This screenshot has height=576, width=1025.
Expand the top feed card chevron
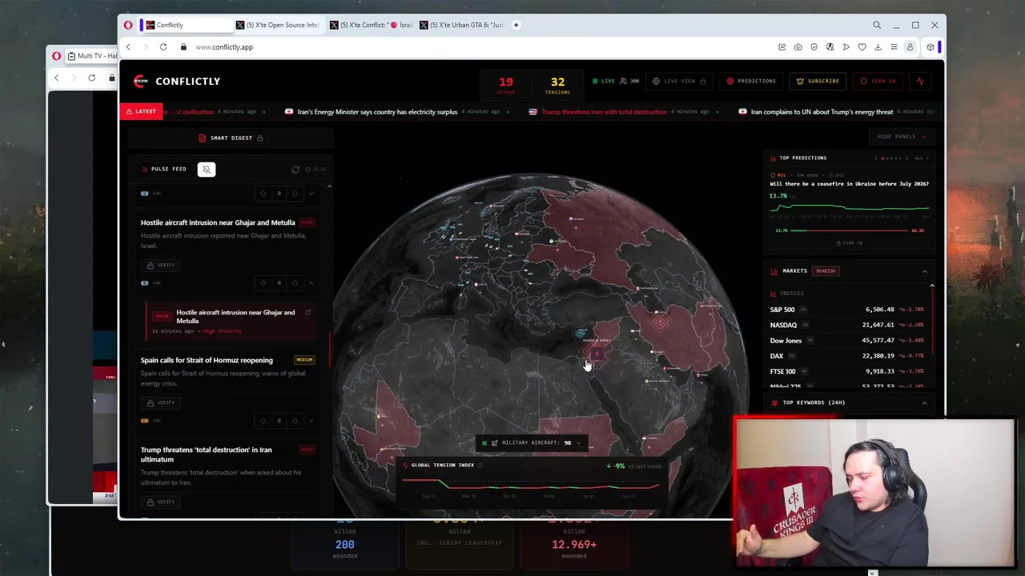[312, 194]
